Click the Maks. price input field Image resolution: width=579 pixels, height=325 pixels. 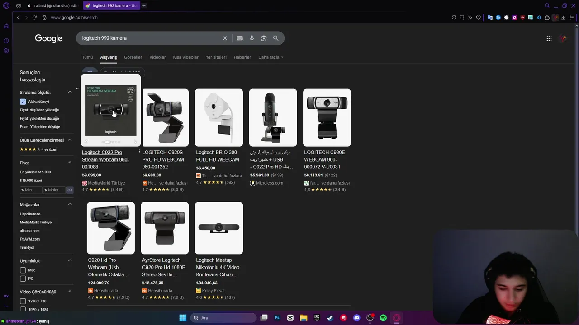[x=54, y=190]
